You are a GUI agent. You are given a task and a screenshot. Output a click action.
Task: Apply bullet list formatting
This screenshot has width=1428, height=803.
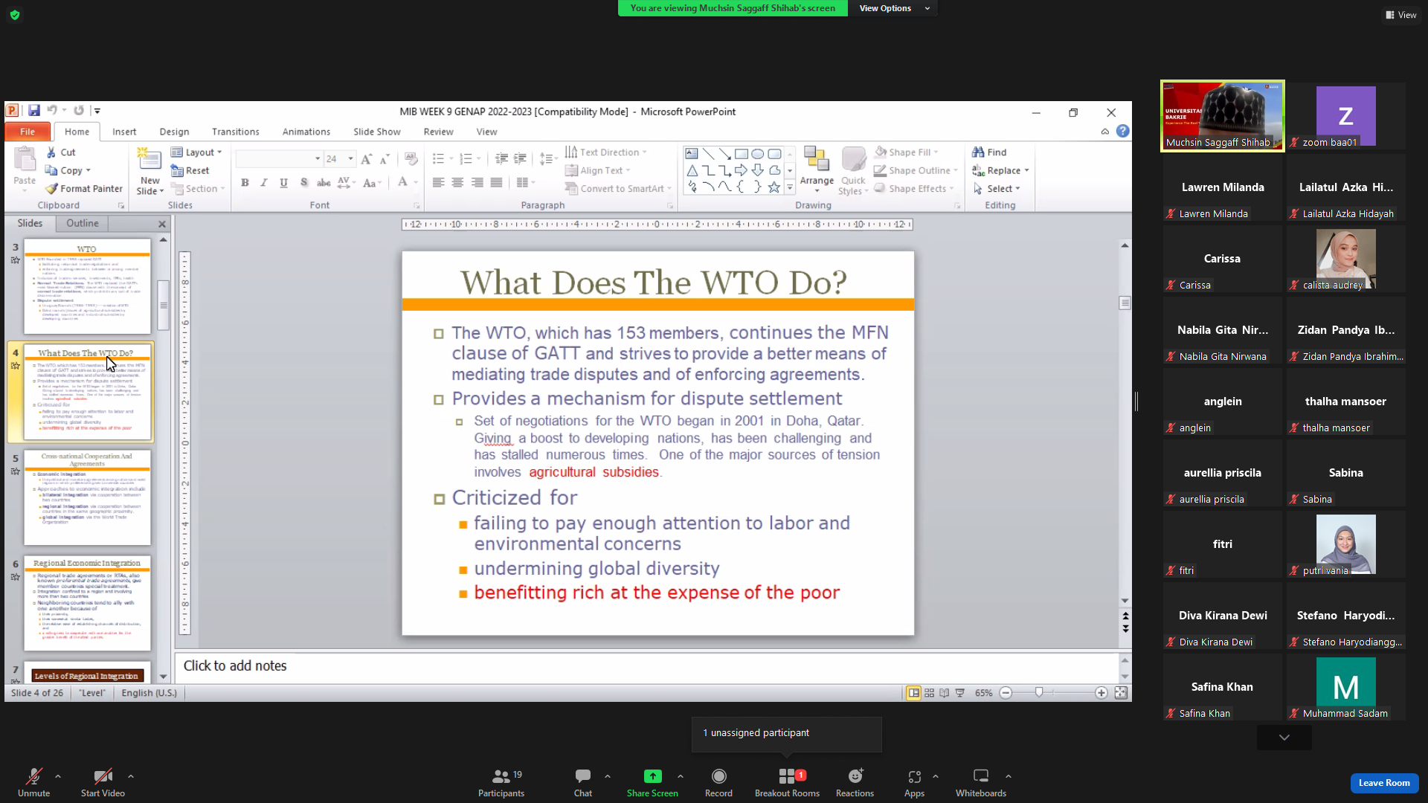click(x=438, y=159)
